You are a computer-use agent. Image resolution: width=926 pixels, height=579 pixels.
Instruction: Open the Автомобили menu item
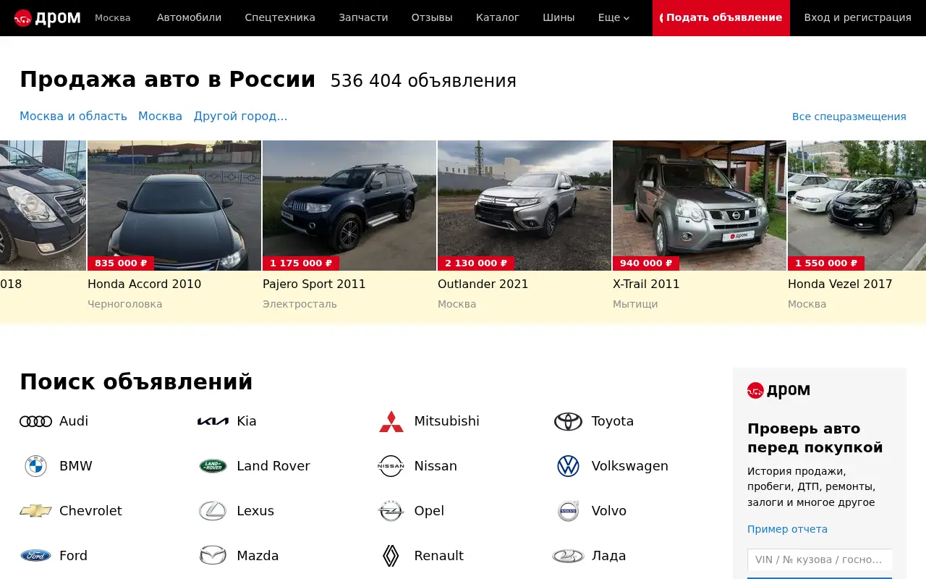pos(190,17)
